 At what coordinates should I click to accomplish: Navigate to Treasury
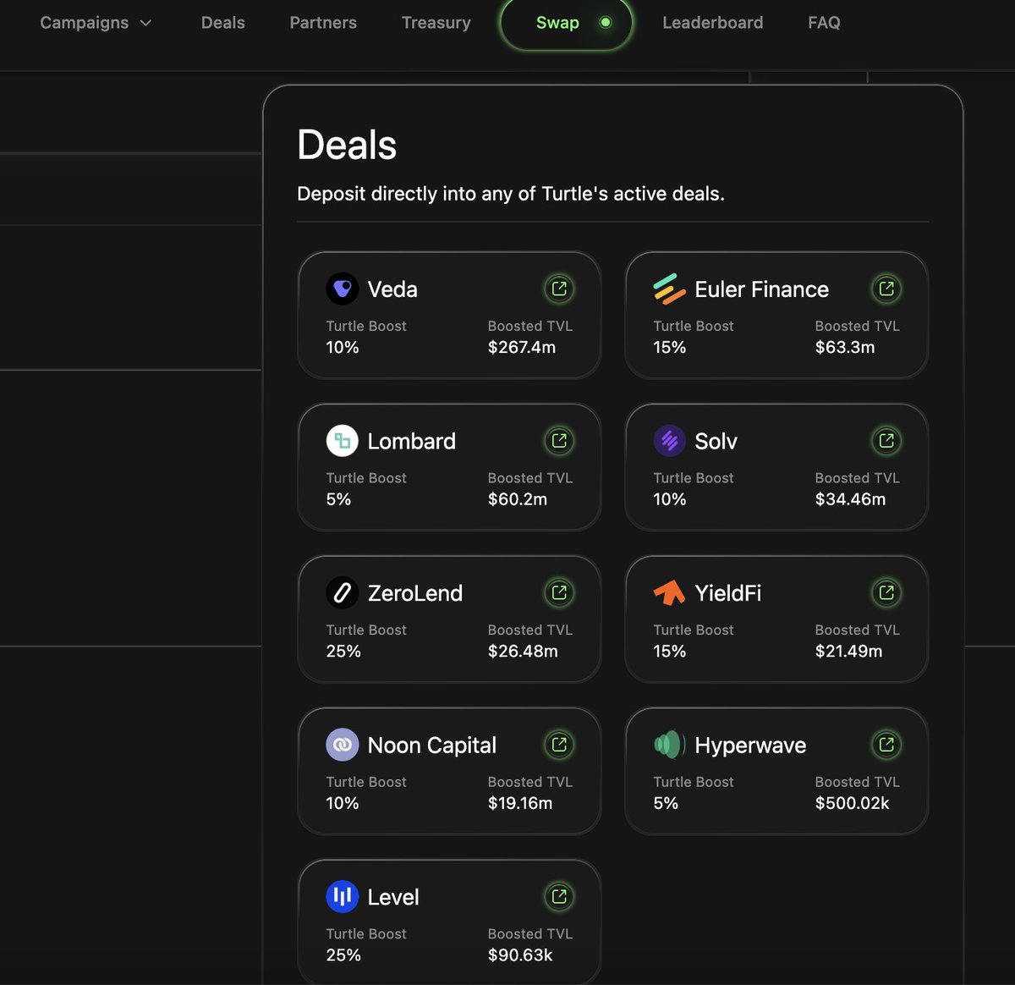(x=436, y=23)
